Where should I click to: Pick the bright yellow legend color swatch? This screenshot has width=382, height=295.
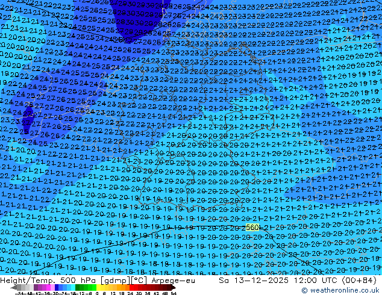click(98, 287)
